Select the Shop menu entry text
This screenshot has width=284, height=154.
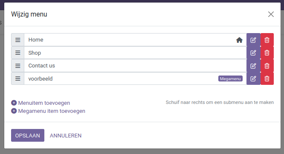(x=35, y=53)
